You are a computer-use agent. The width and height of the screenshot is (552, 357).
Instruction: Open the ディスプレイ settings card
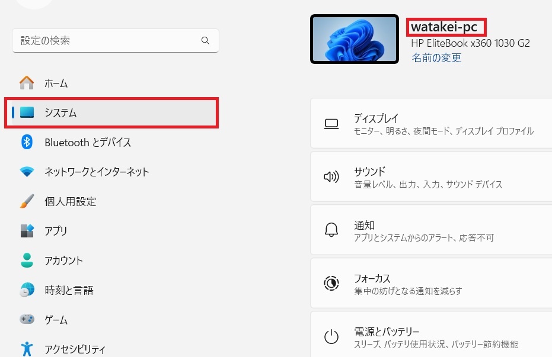[431, 123]
